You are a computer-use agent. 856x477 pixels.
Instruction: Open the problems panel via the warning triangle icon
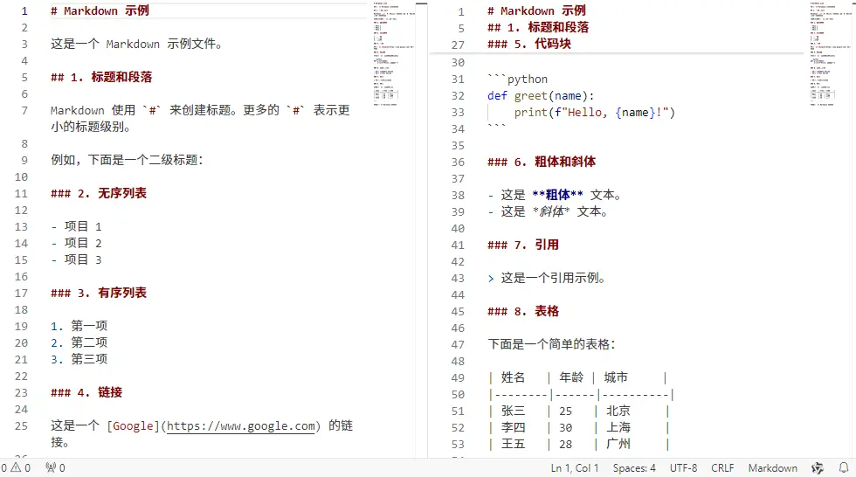pos(16,467)
